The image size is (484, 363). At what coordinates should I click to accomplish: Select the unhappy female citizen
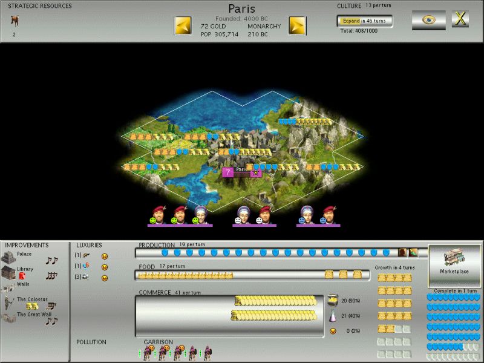(x=307, y=215)
